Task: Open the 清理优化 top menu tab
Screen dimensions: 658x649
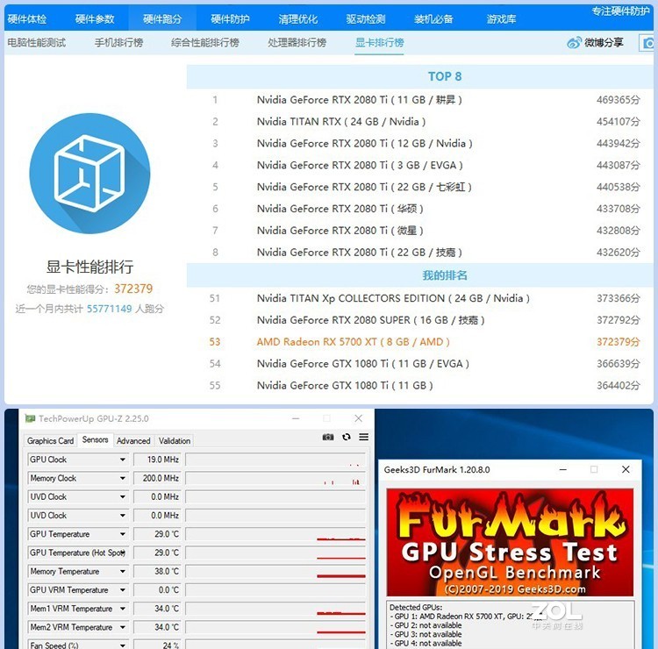Action: click(298, 19)
